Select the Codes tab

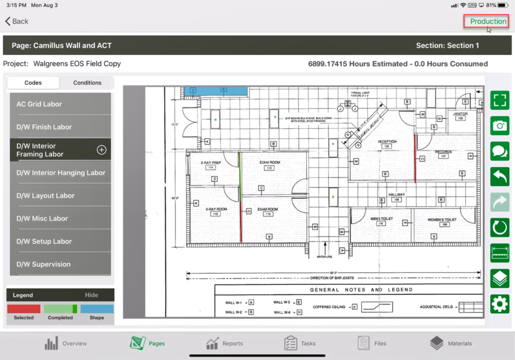[x=33, y=83]
